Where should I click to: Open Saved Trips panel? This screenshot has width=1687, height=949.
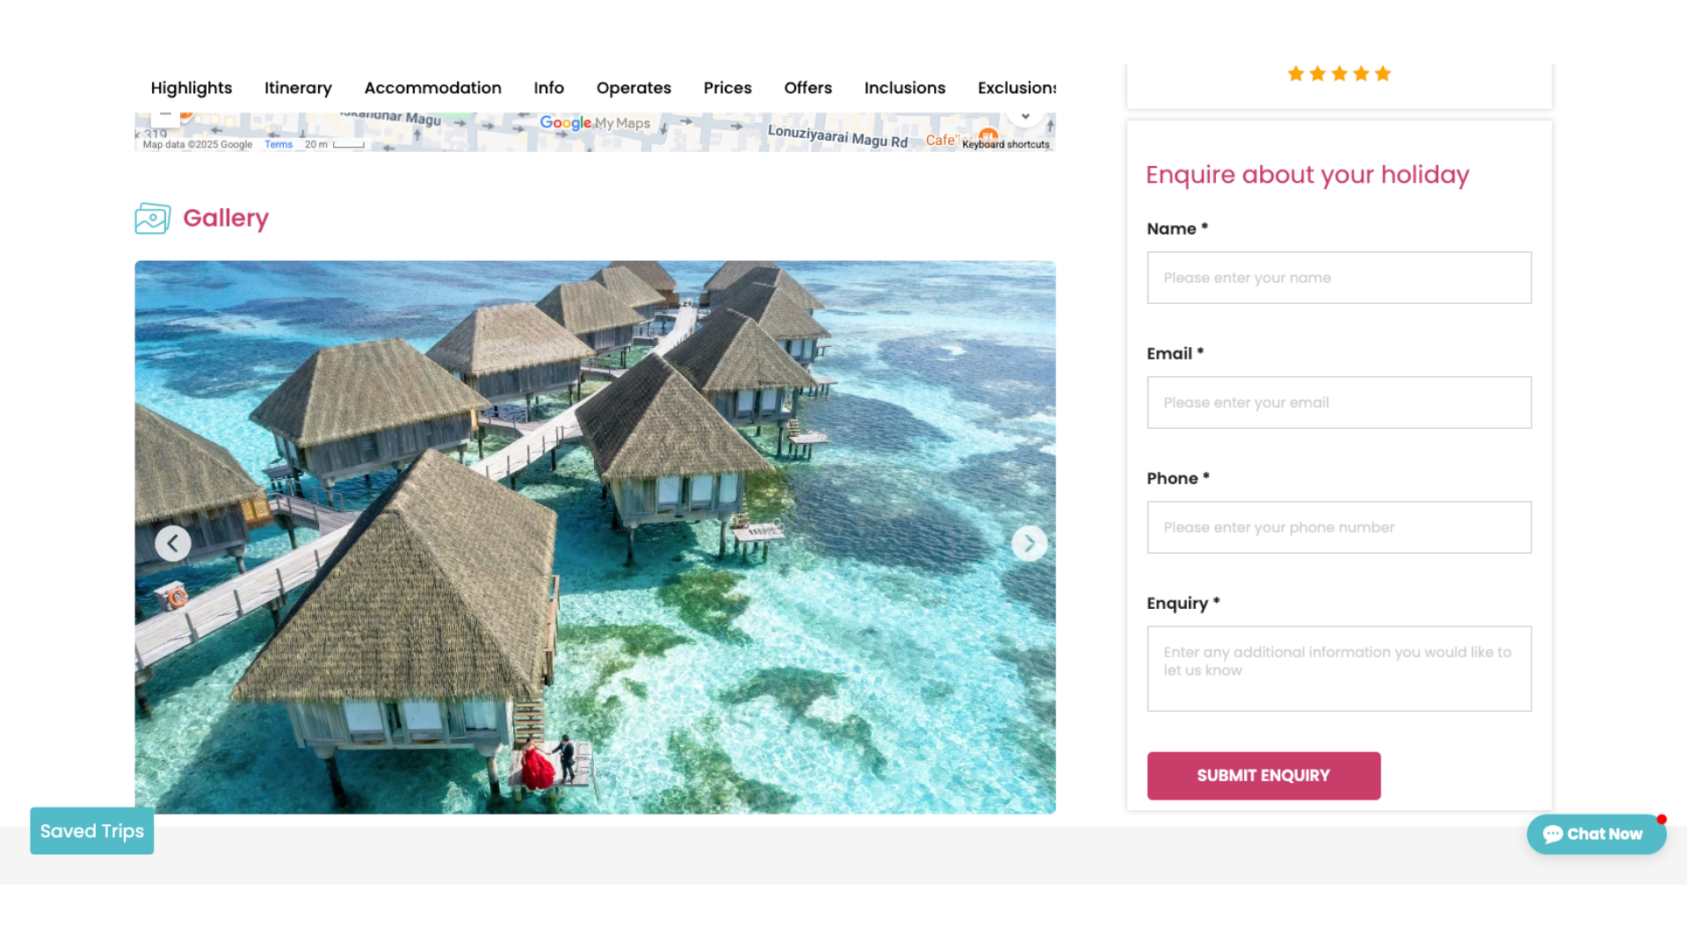point(92,830)
